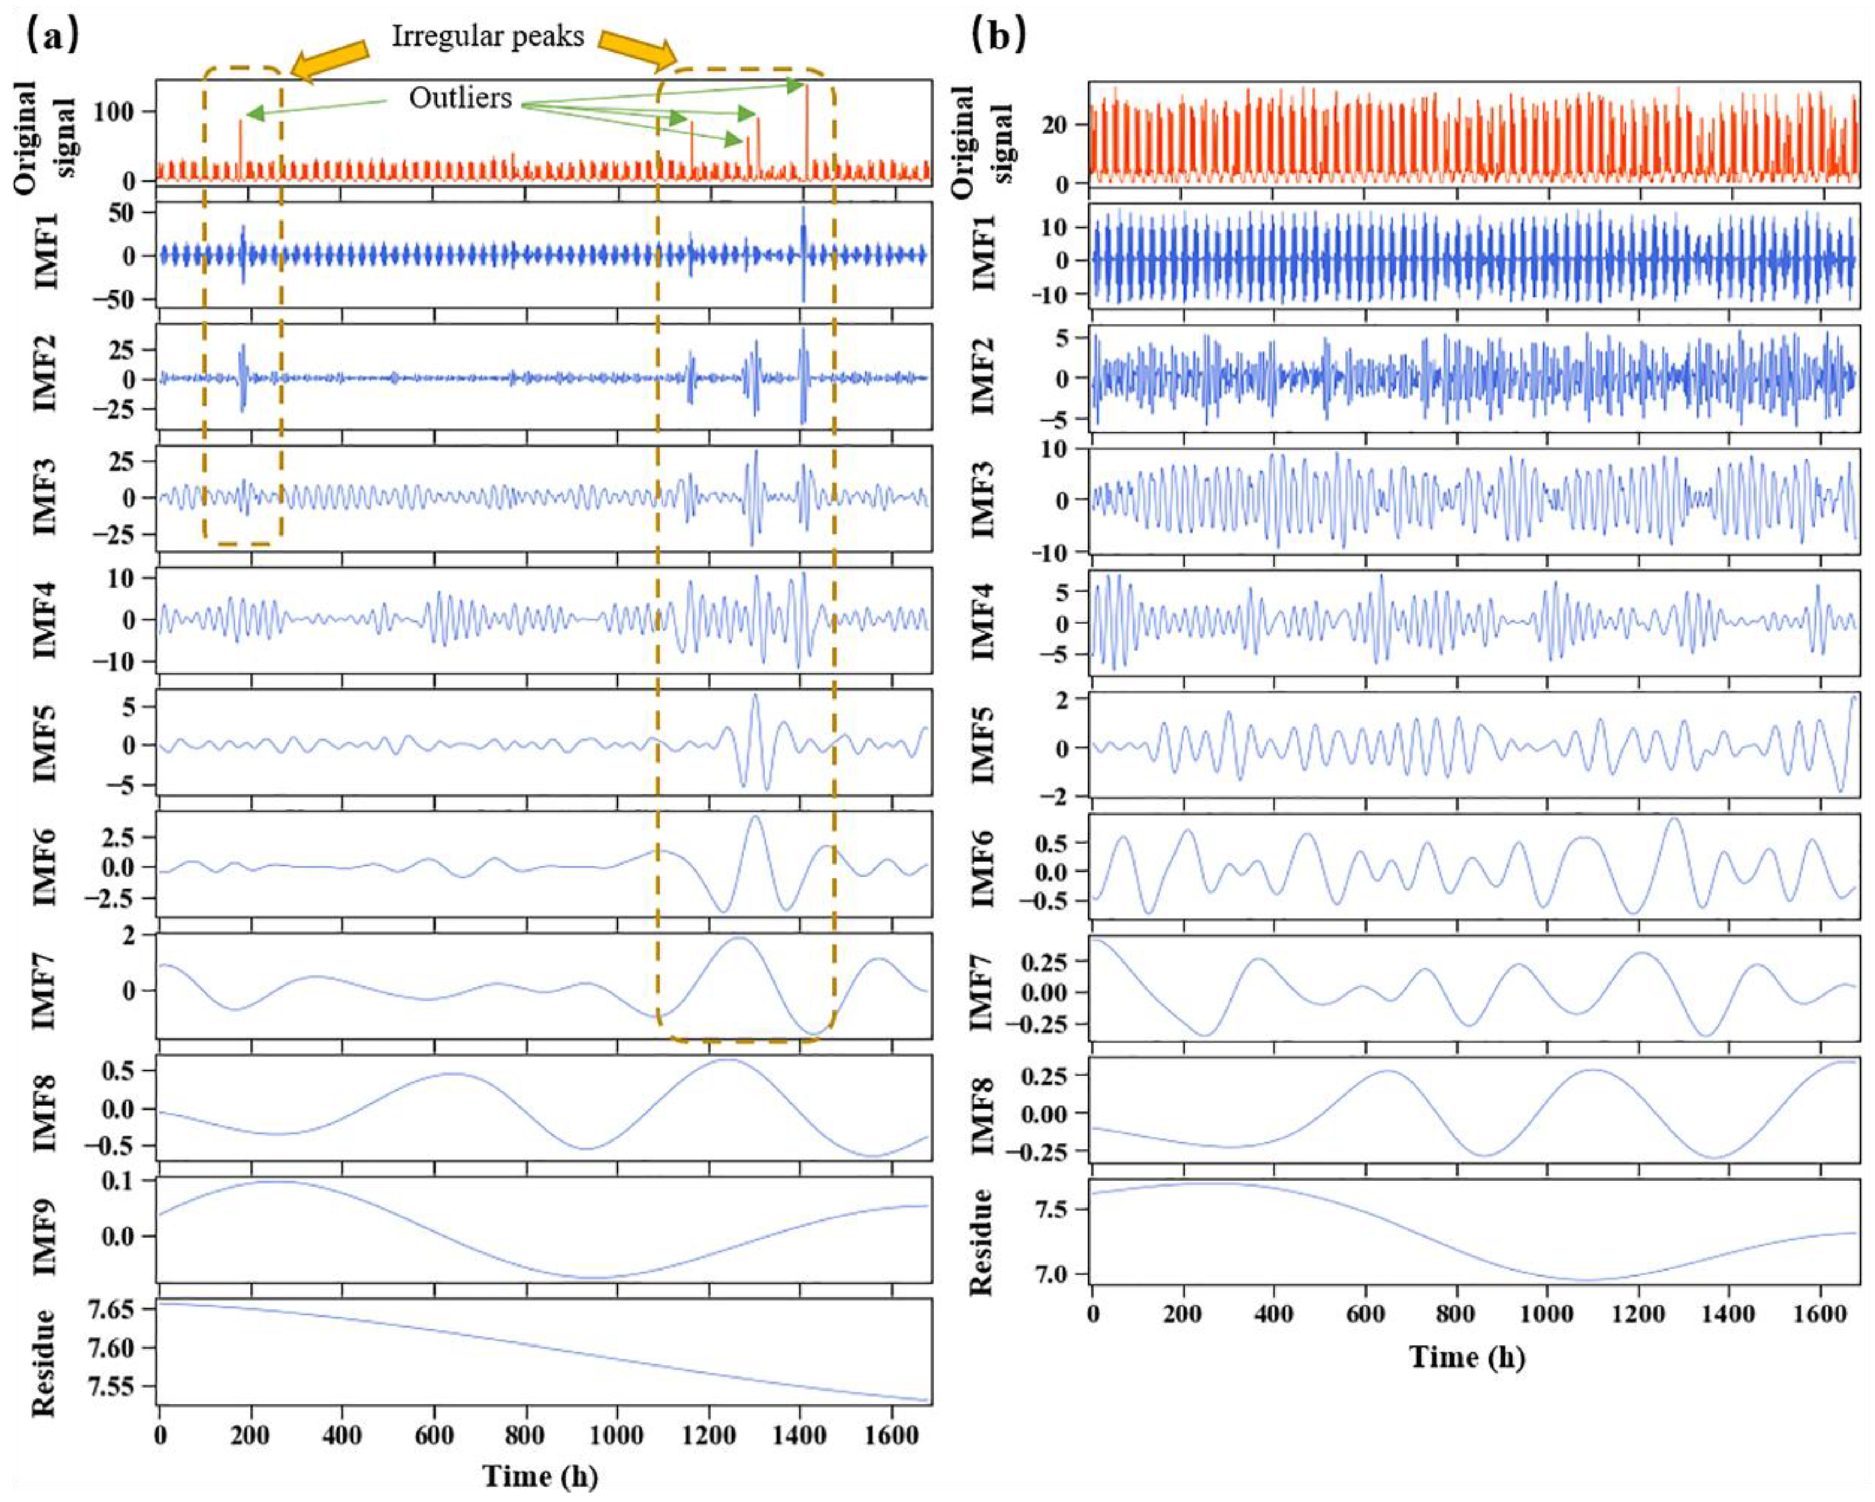The height and width of the screenshot is (1502, 1875).
Task: Click the right yellow 'Irregular peaks' arrow
Action: coord(637,50)
